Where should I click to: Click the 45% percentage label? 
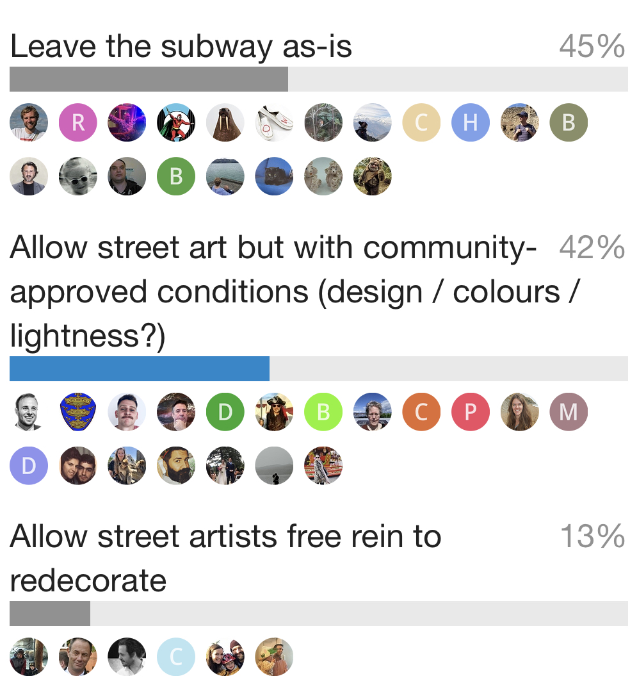tap(592, 47)
